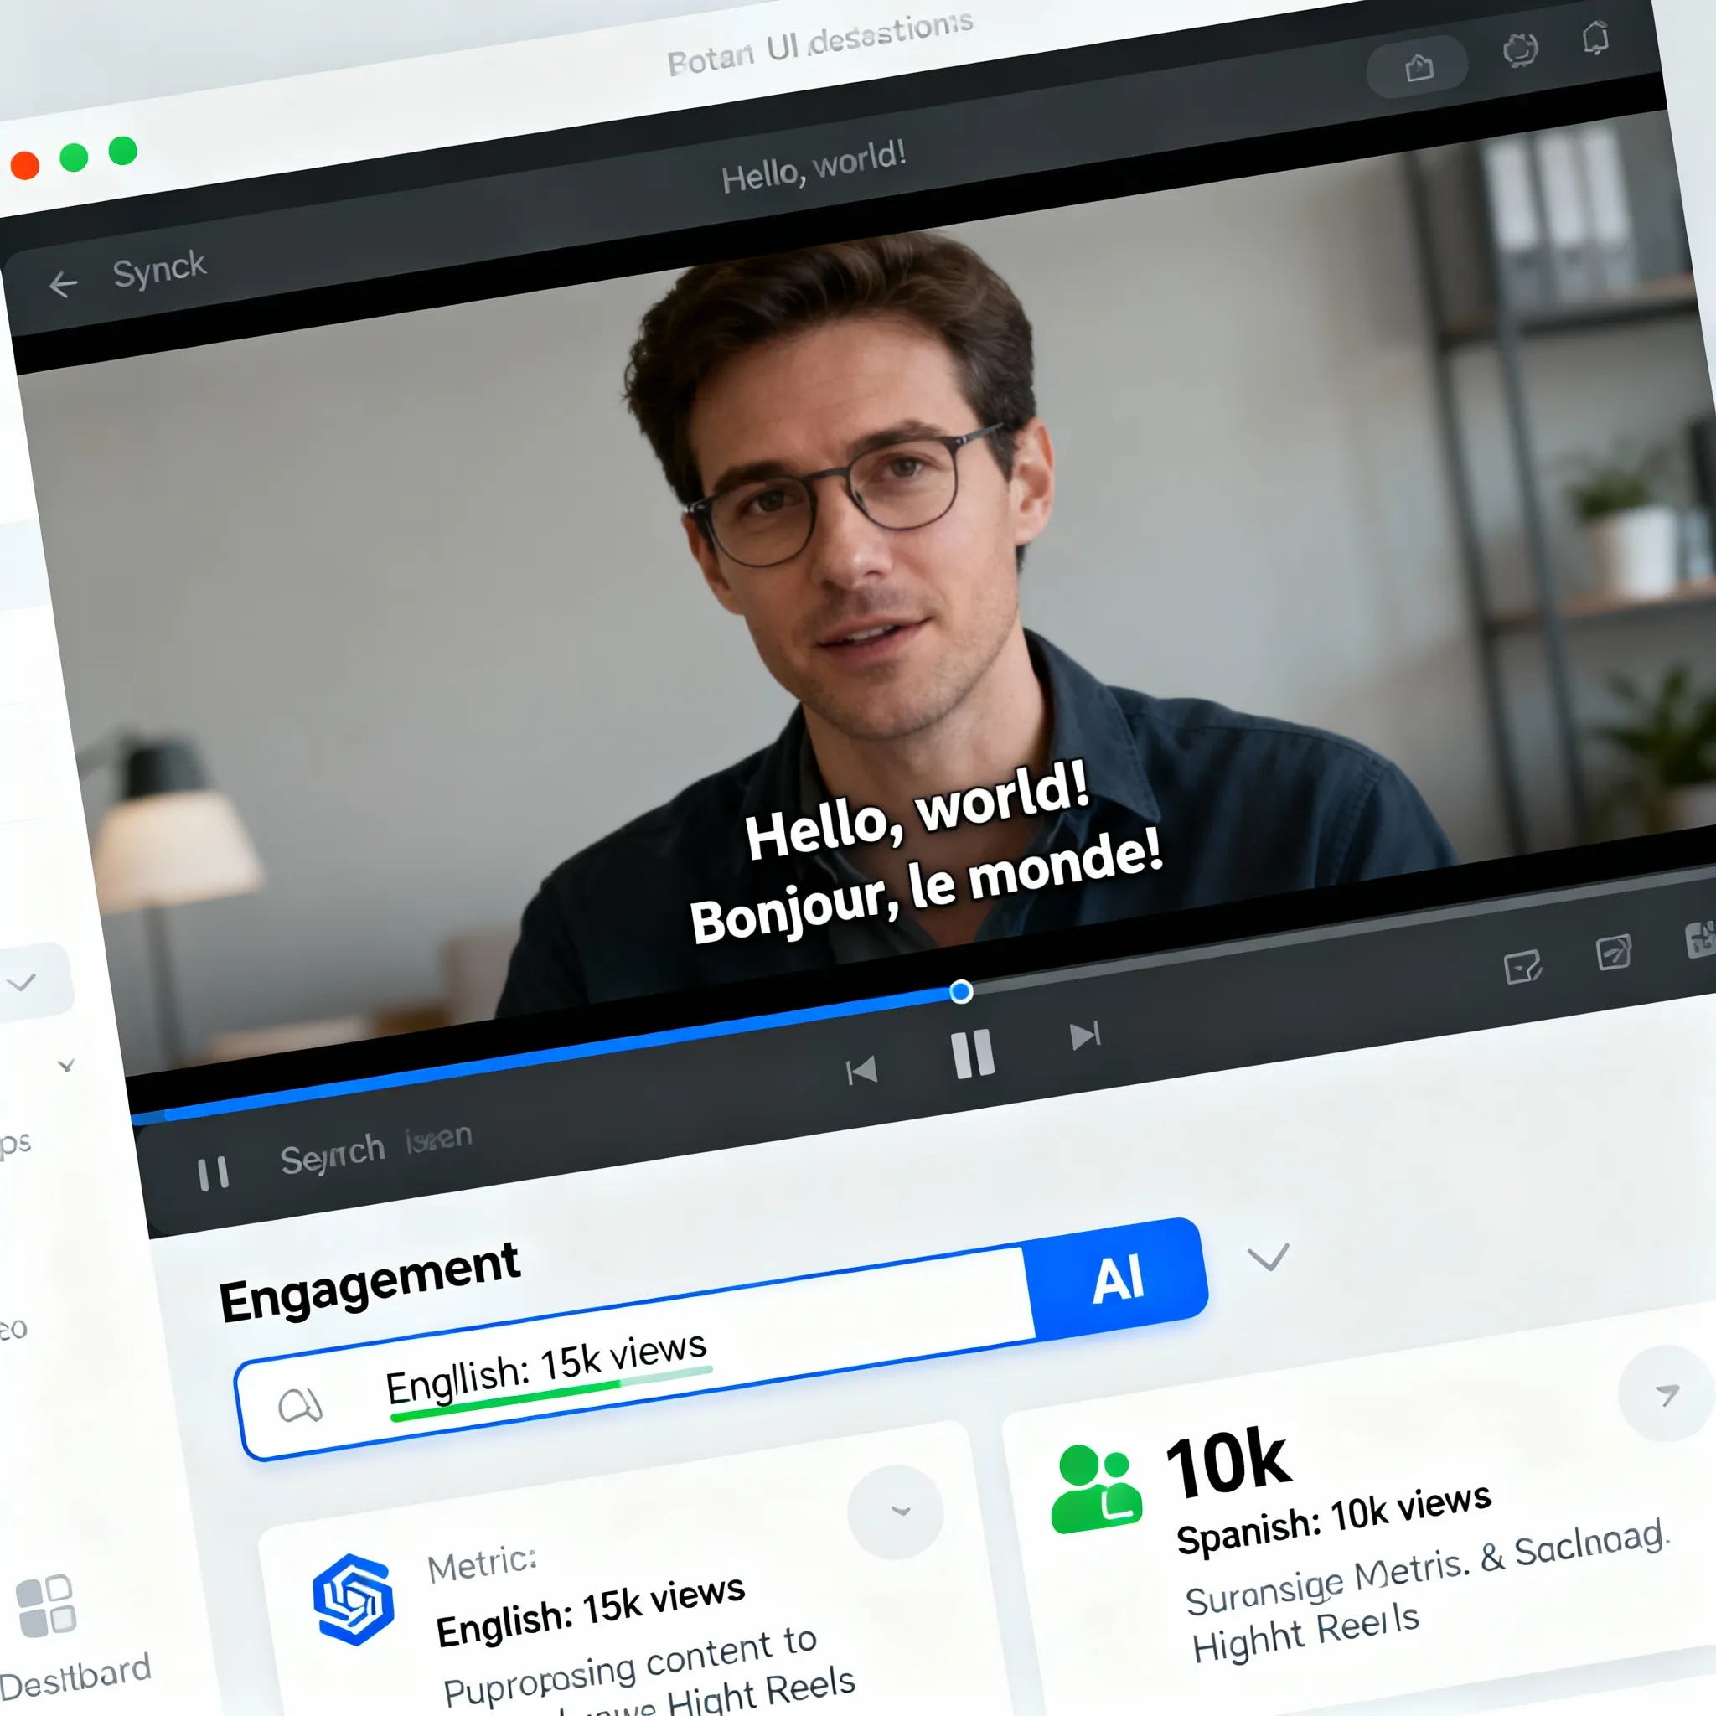Click the circular refresh icon in title bar
Viewport: 1716px width, 1716px height.
click(x=1520, y=49)
